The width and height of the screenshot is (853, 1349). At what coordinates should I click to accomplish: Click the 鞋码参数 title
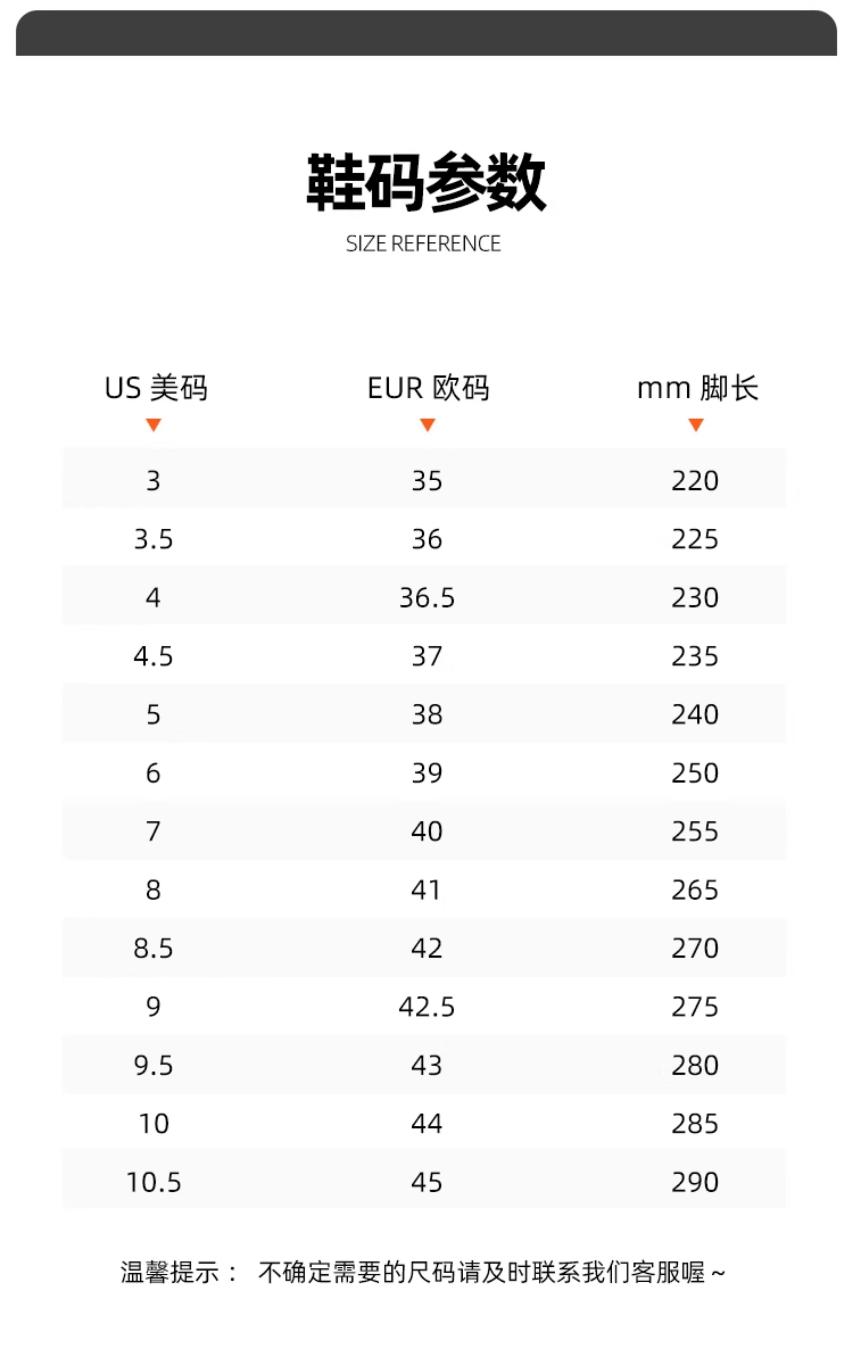426,182
